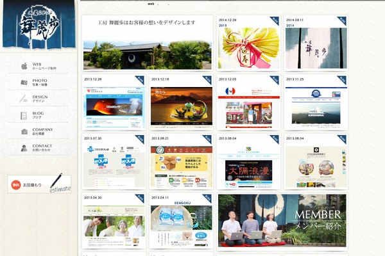This screenshot has width=385, height=256.
Task: Click the 2013.04.11 date text
Action: 160,198
